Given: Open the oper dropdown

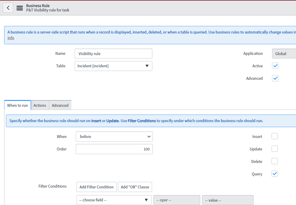Looking at the screenshot, I should click(177, 200).
